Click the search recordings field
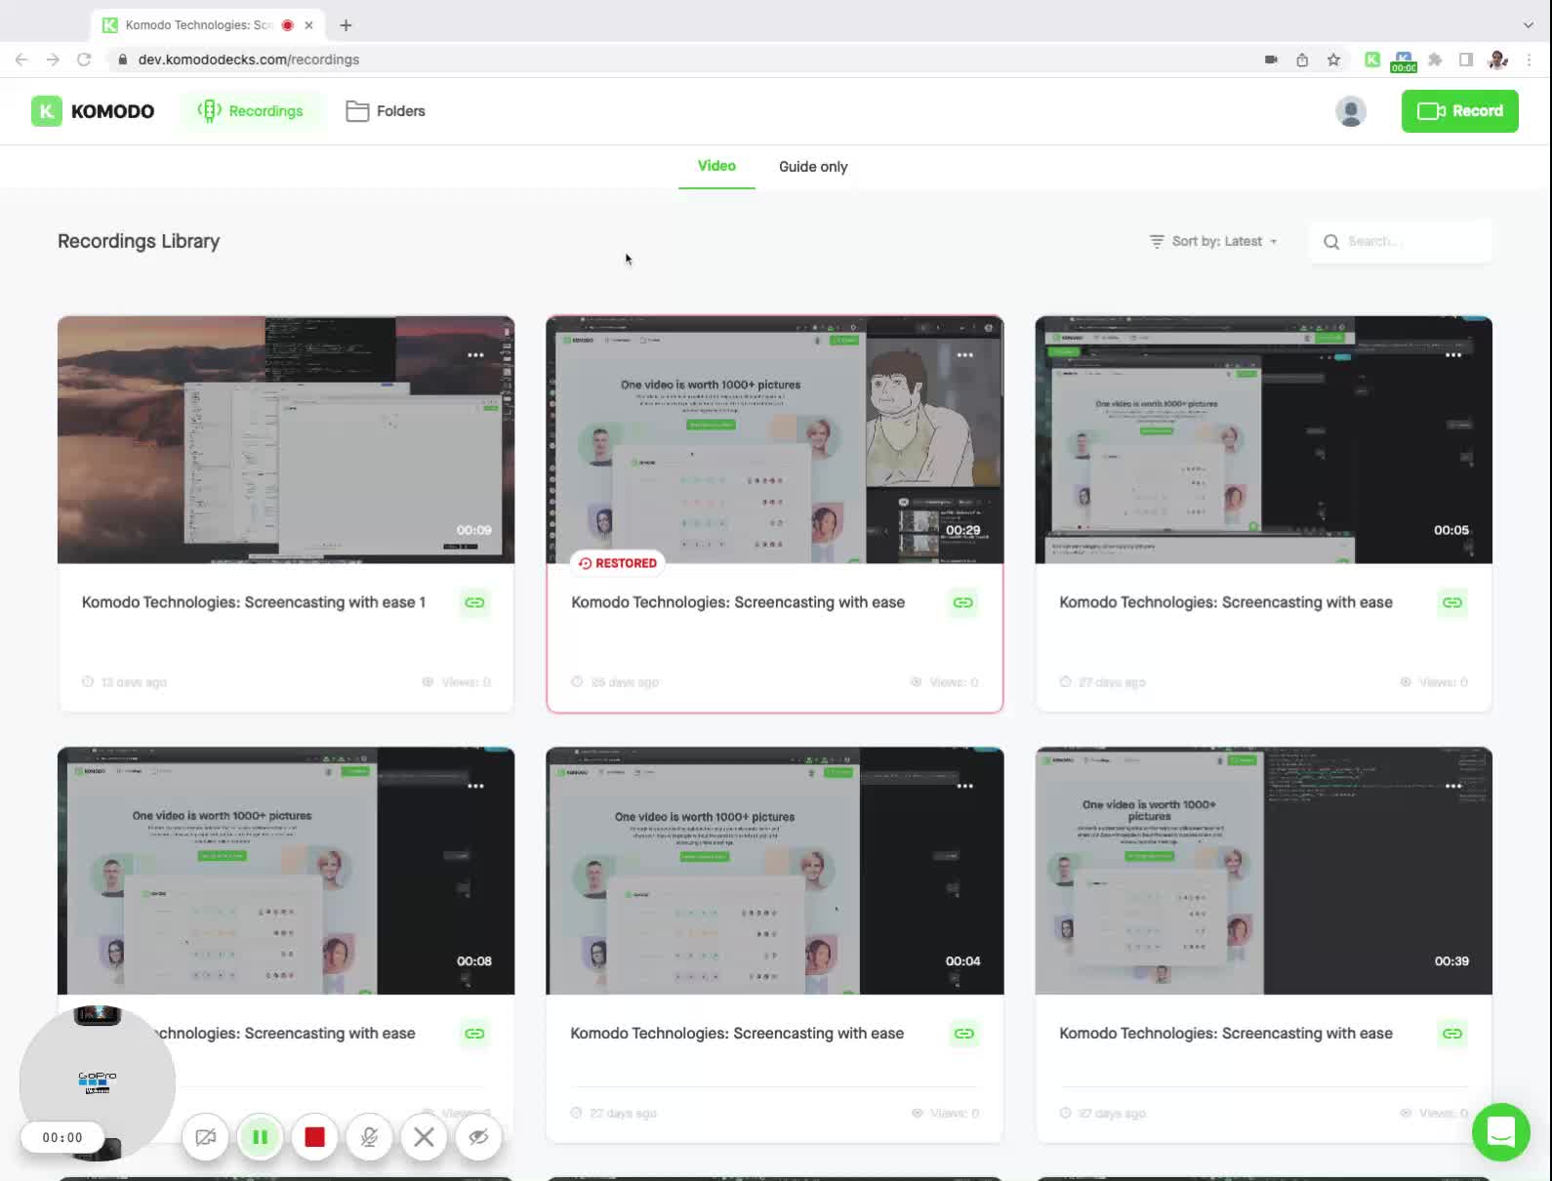 (x=1400, y=241)
